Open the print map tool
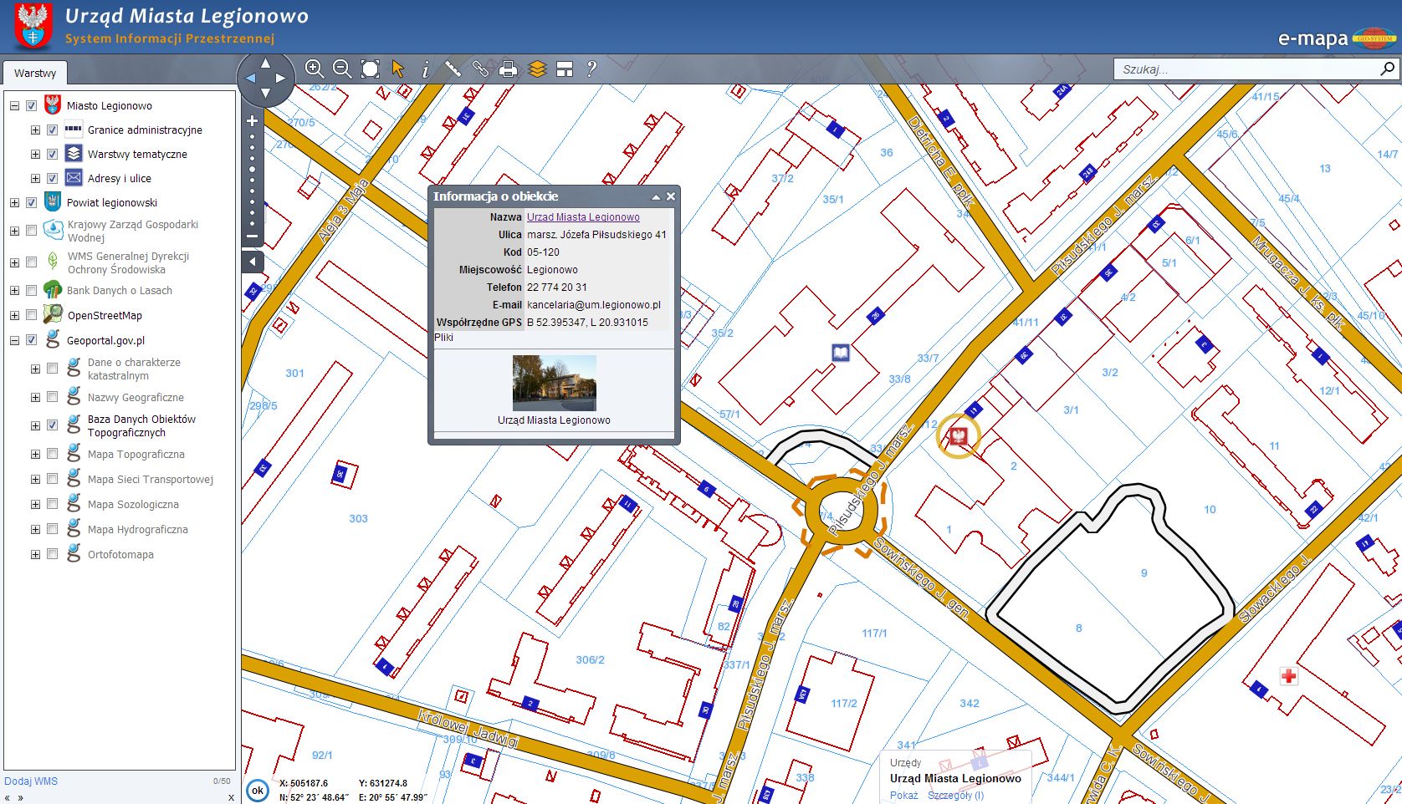The height and width of the screenshot is (804, 1402). (508, 69)
